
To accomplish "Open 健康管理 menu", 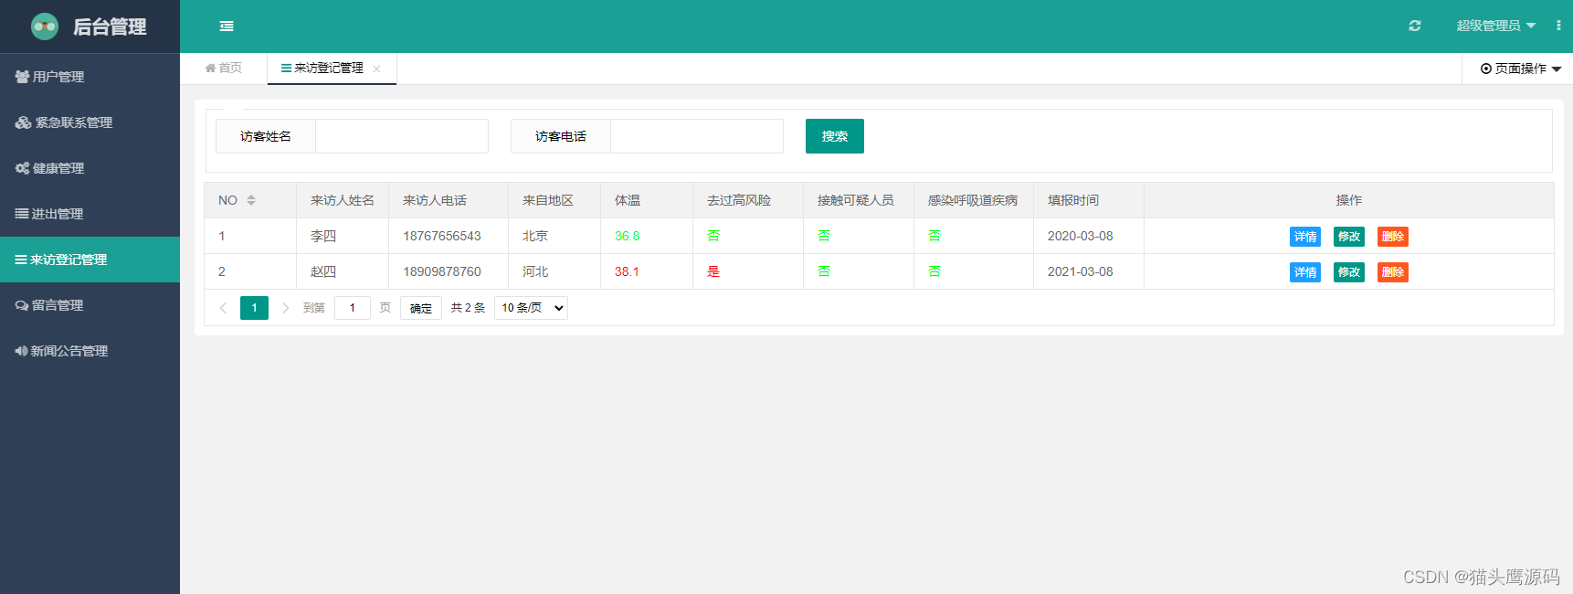I will tap(90, 168).
